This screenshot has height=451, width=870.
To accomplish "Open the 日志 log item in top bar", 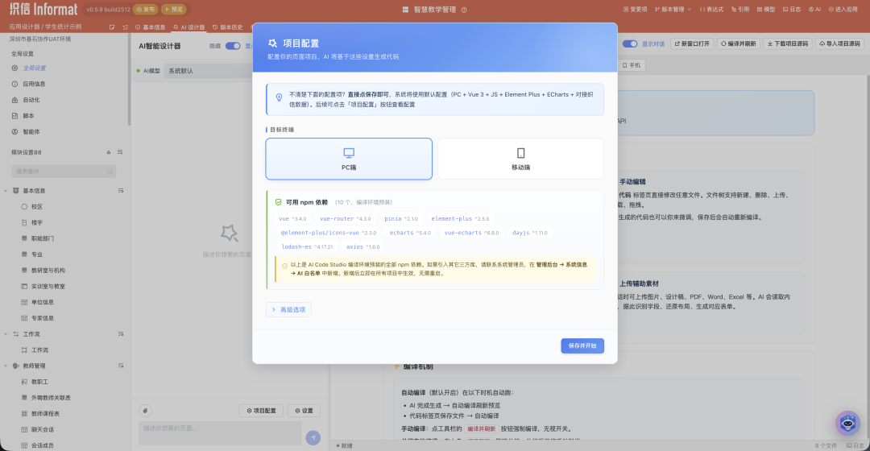I will [792, 10].
